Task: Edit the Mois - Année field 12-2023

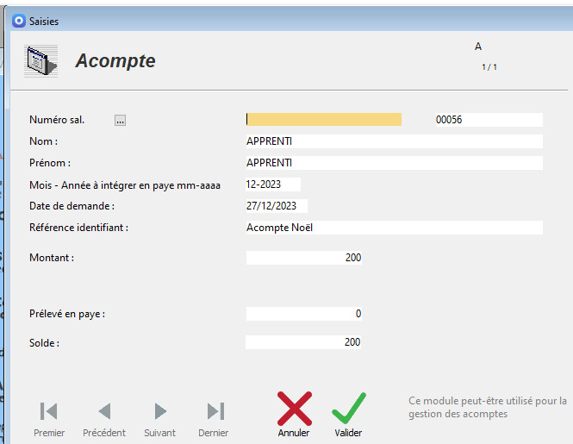Action: point(273,184)
